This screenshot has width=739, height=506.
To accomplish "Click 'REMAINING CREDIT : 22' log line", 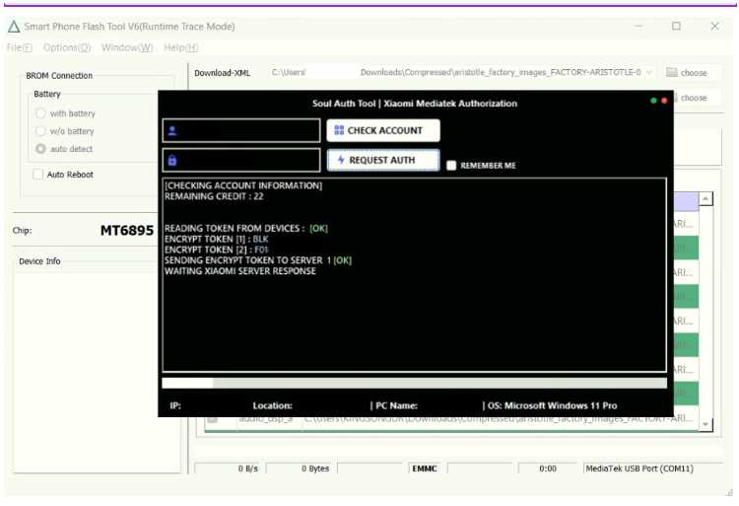I will 214,196.
